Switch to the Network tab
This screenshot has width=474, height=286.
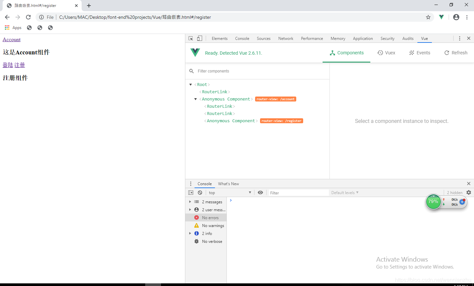coord(286,39)
